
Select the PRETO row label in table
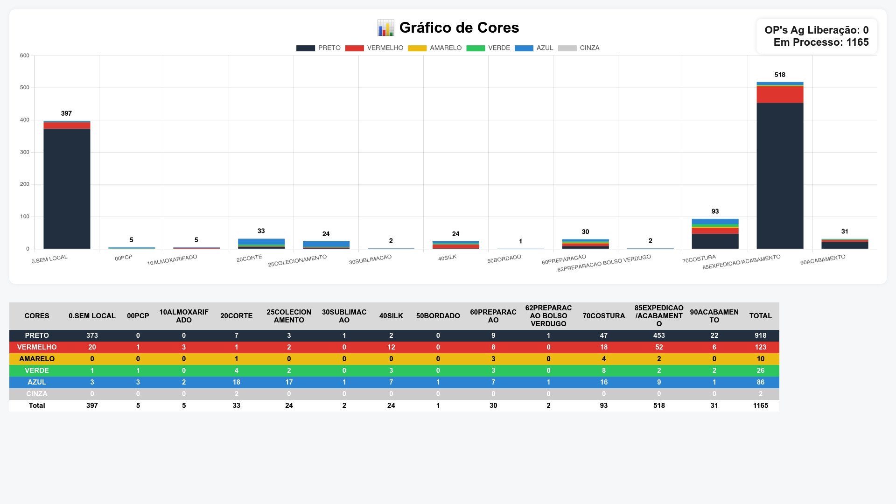(37, 336)
